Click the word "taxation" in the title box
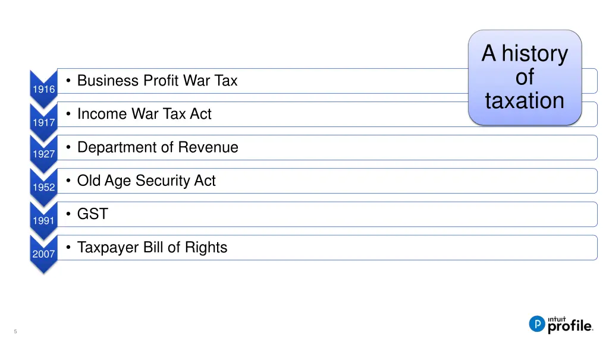 [525, 101]
